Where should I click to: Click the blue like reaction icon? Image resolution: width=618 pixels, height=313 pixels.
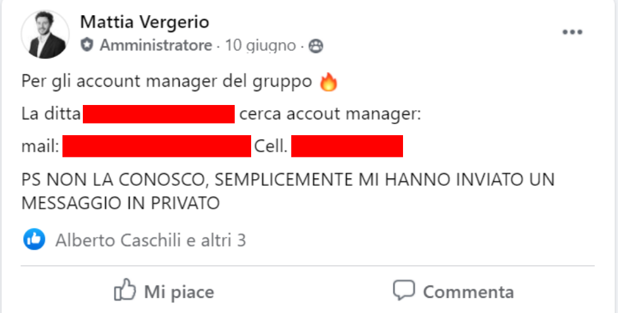pyautogui.click(x=34, y=239)
